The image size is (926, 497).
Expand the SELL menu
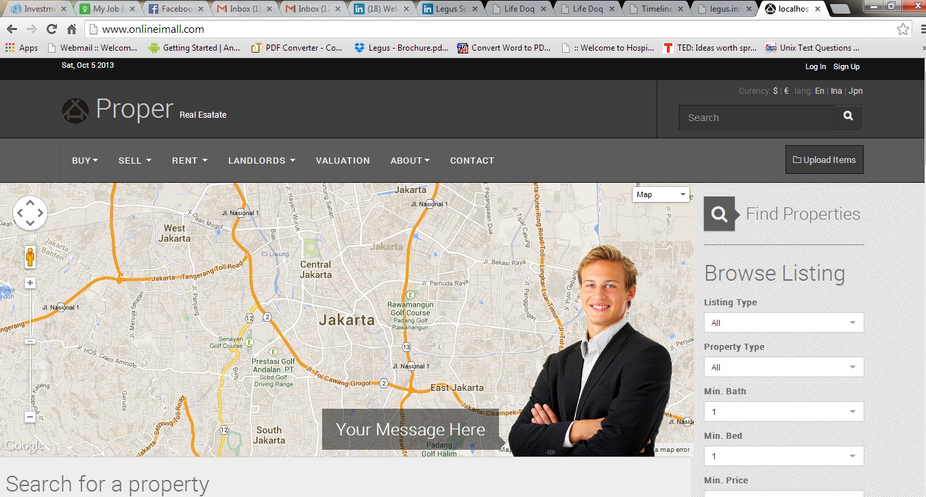134,161
